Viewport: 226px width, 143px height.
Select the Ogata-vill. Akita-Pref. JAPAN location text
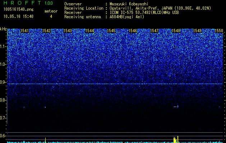click(160, 8)
